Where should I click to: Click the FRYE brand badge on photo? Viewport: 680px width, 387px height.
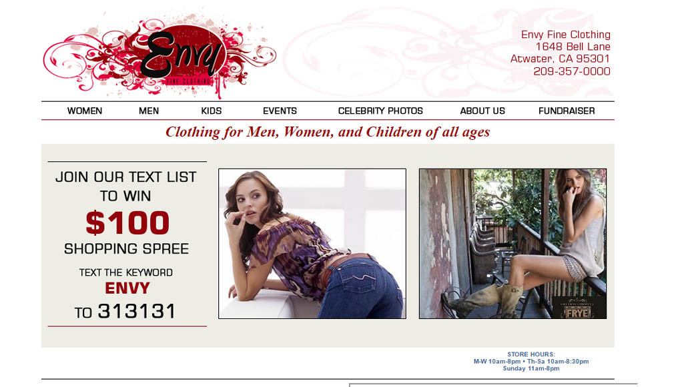point(577,308)
